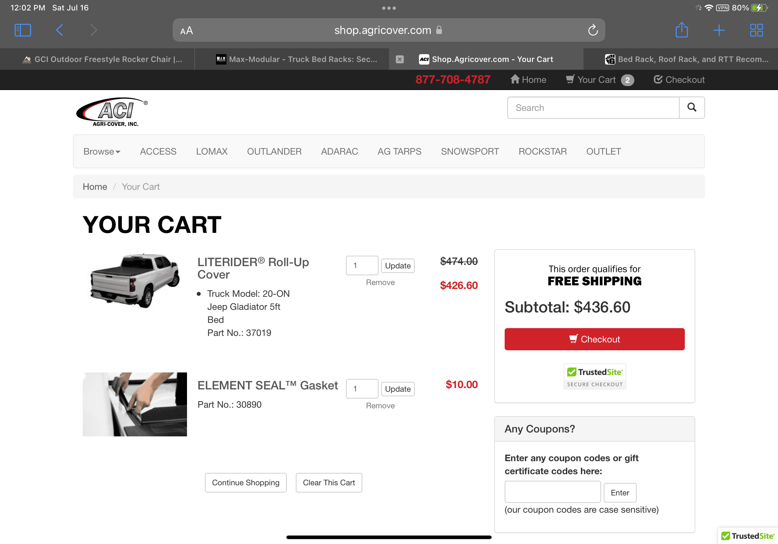Screen dimensions: 778x544
Task: Close the Shop.Agricover.com tab
Action: 400,59
